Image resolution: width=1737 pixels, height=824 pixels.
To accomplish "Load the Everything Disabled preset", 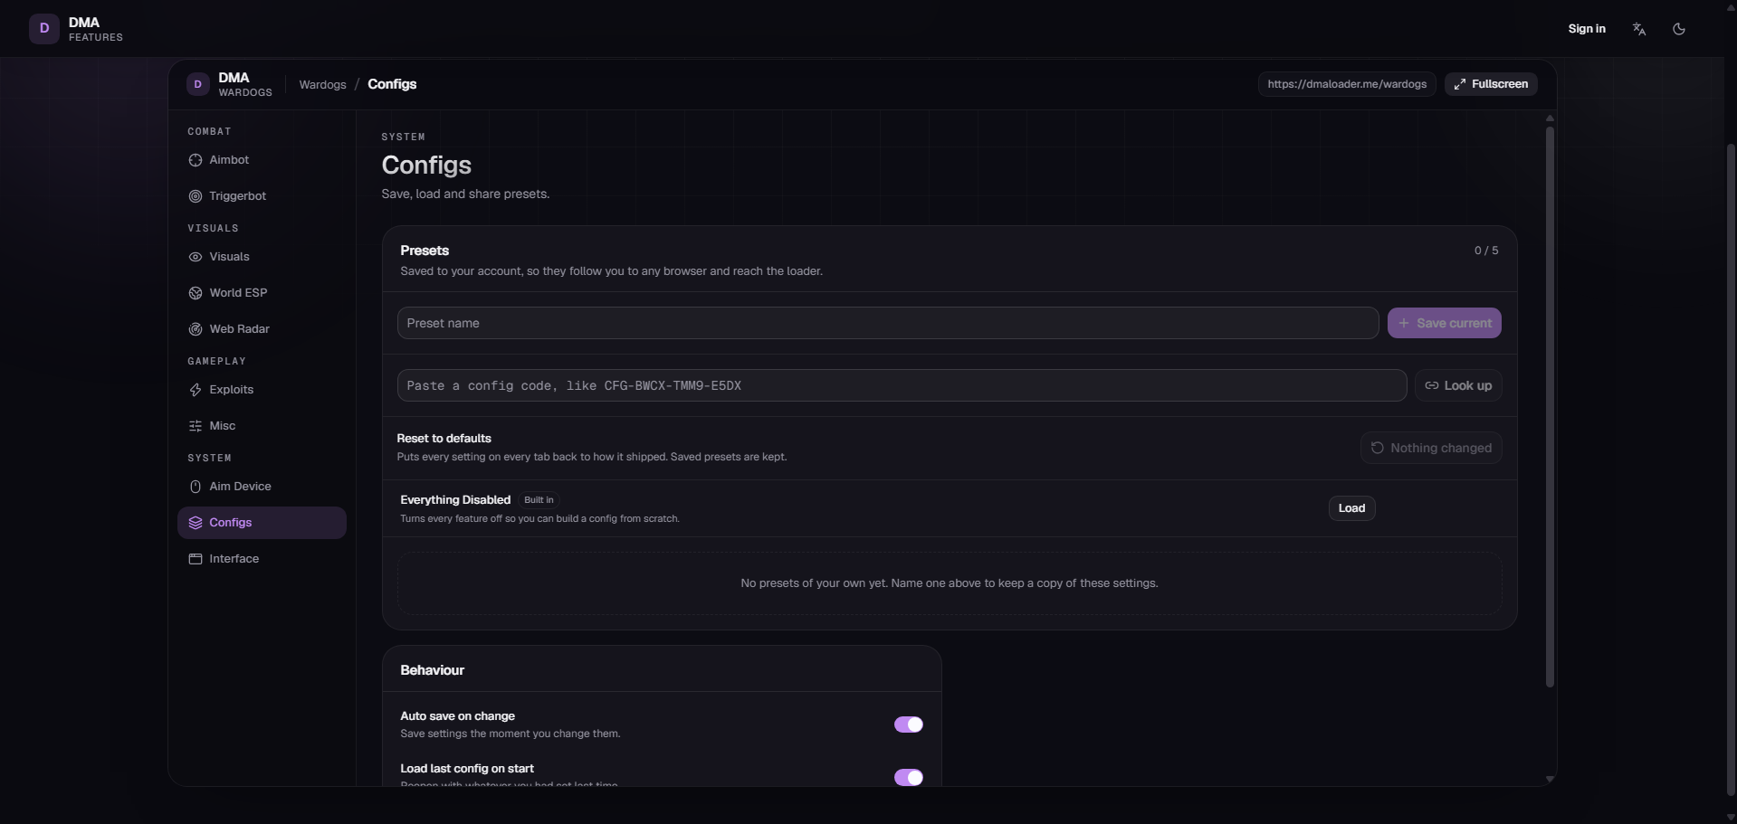I will 1351,508.
